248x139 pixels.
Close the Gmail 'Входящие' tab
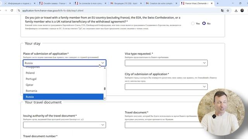tap(141, 3)
